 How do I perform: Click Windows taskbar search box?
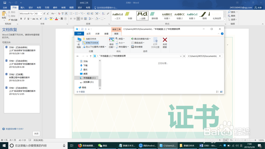38,146
